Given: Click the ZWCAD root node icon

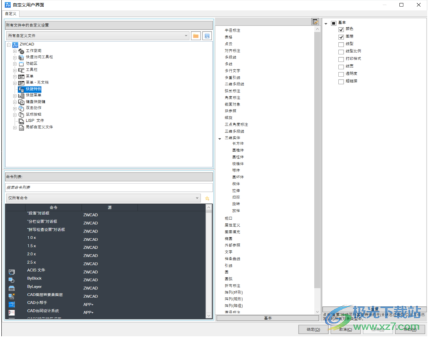Looking at the screenshot, I should pos(16,45).
